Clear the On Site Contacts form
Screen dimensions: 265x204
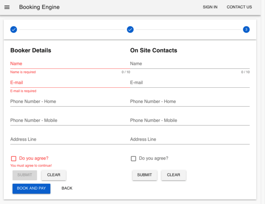click(x=173, y=175)
